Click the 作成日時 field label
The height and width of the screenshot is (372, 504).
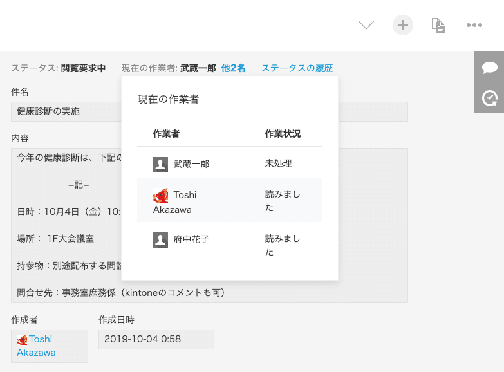click(x=117, y=319)
